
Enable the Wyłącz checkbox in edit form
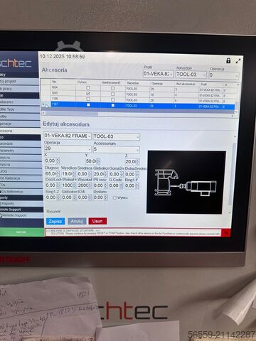pyautogui.click(x=114, y=197)
